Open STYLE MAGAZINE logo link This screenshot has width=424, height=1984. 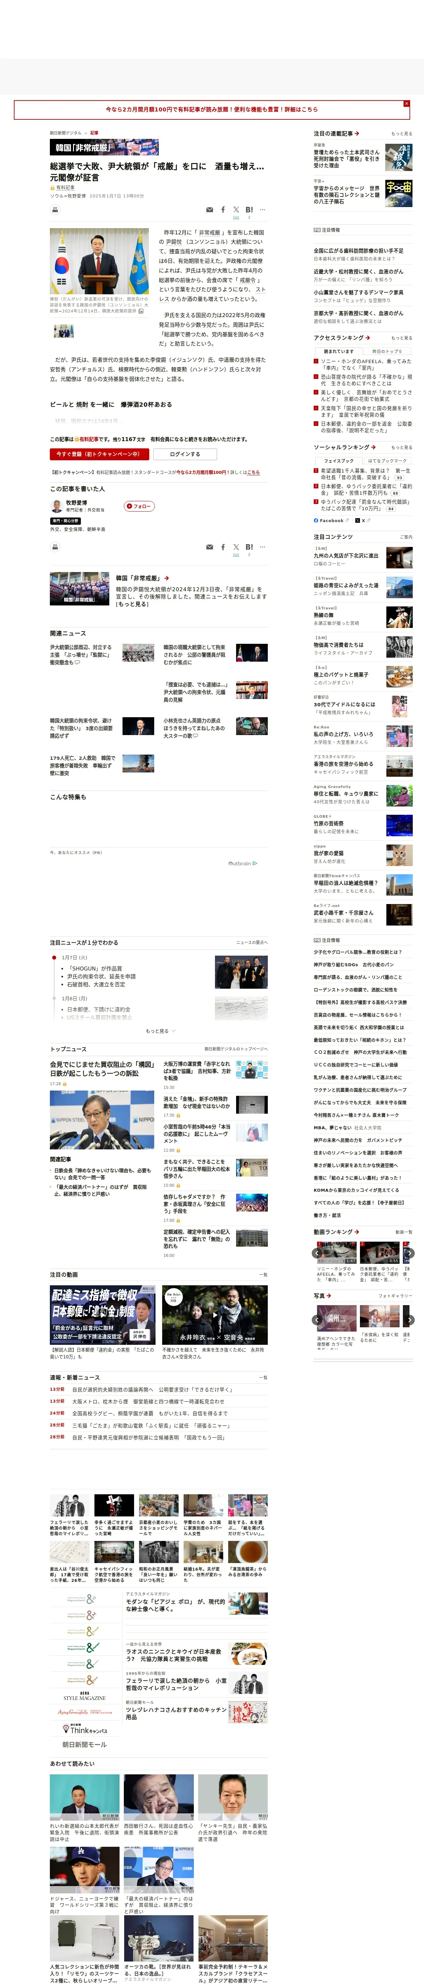[x=84, y=1695]
